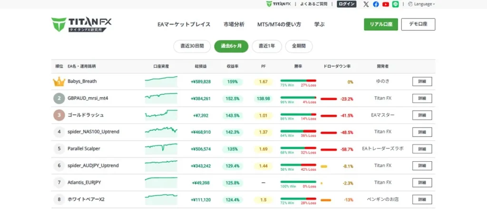The height and width of the screenshot is (210, 487).
Task: Click developer name EAマスター
Action: 383,115
